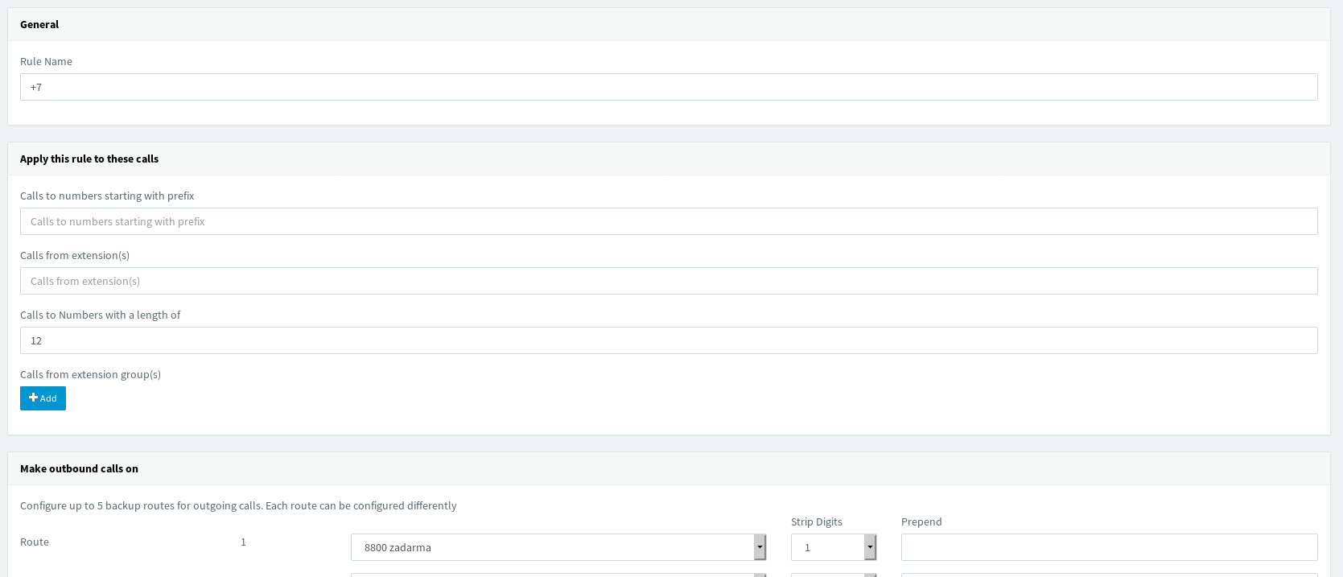Click the 'Prepend' column label
1343x577 pixels.
[x=921, y=521]
